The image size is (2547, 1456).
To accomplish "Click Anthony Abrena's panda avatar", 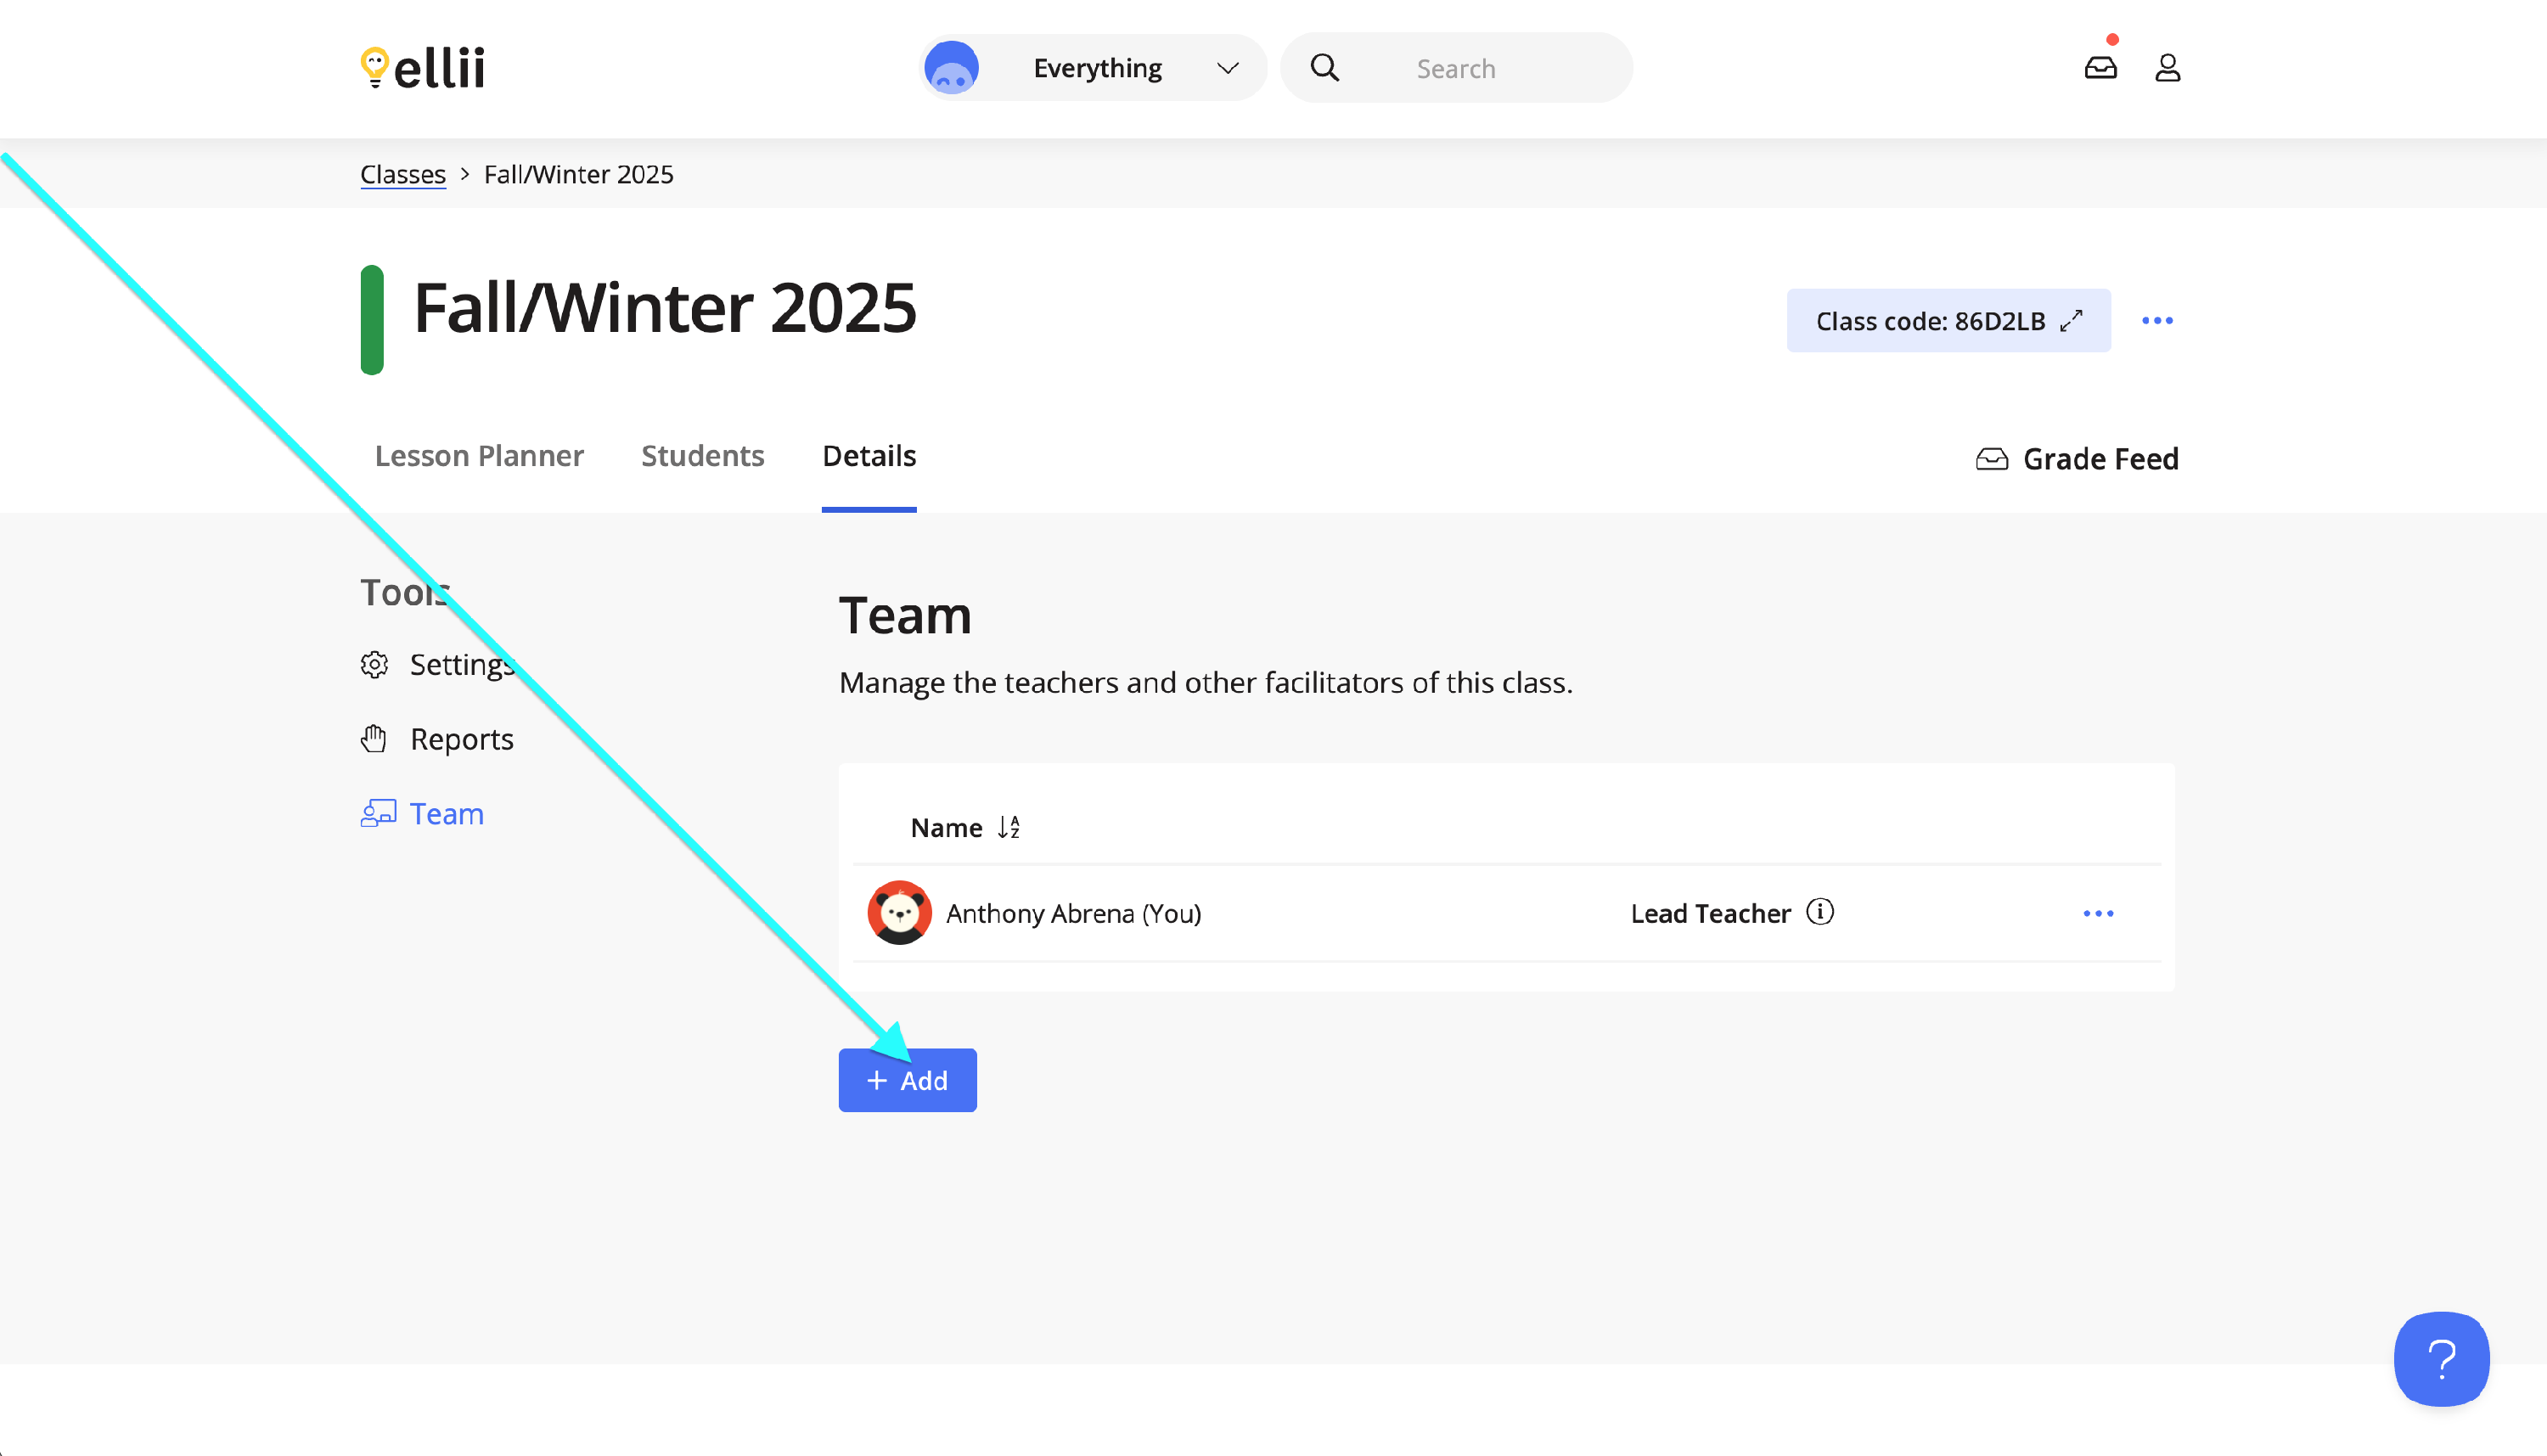I will (899, 912).
